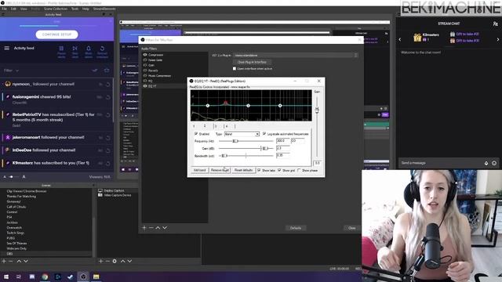The height and width of the screenshot is (282, 502).
Task: Go to next item in chat gift carousel
Action: [x=498, y=39]
